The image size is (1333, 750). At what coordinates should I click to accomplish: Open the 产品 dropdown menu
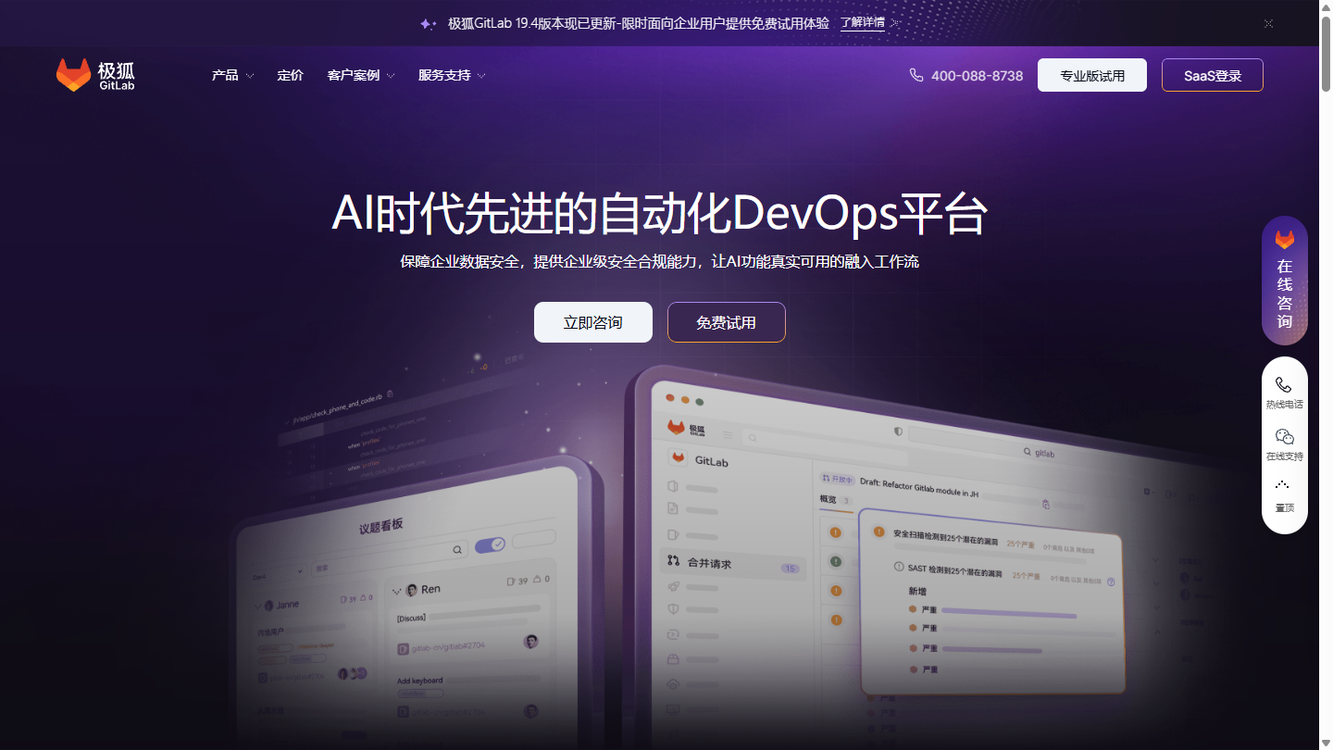tap(232, 75)
